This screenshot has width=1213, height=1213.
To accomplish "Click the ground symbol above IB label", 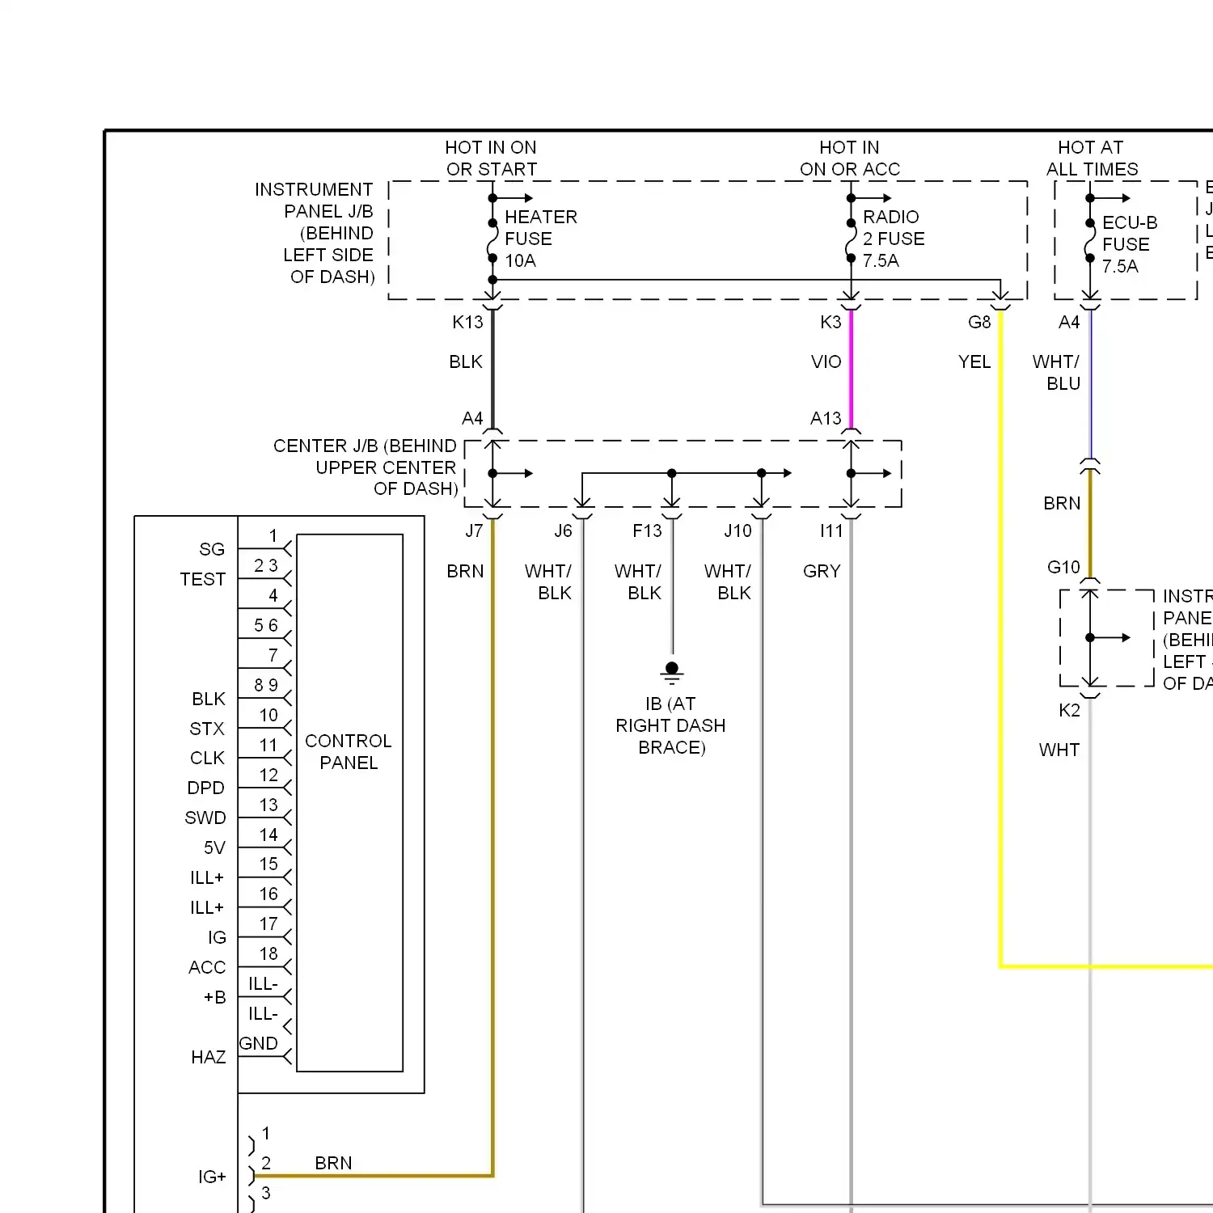I will click(672, 673).
